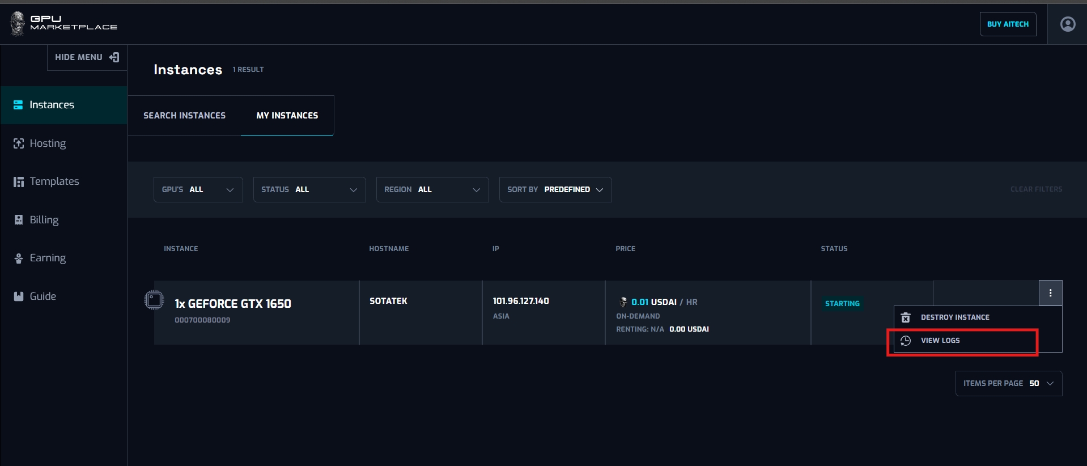Select View Logs from context menu
This screenshot has height=466, width=1087.
click(x=940, y=341)
